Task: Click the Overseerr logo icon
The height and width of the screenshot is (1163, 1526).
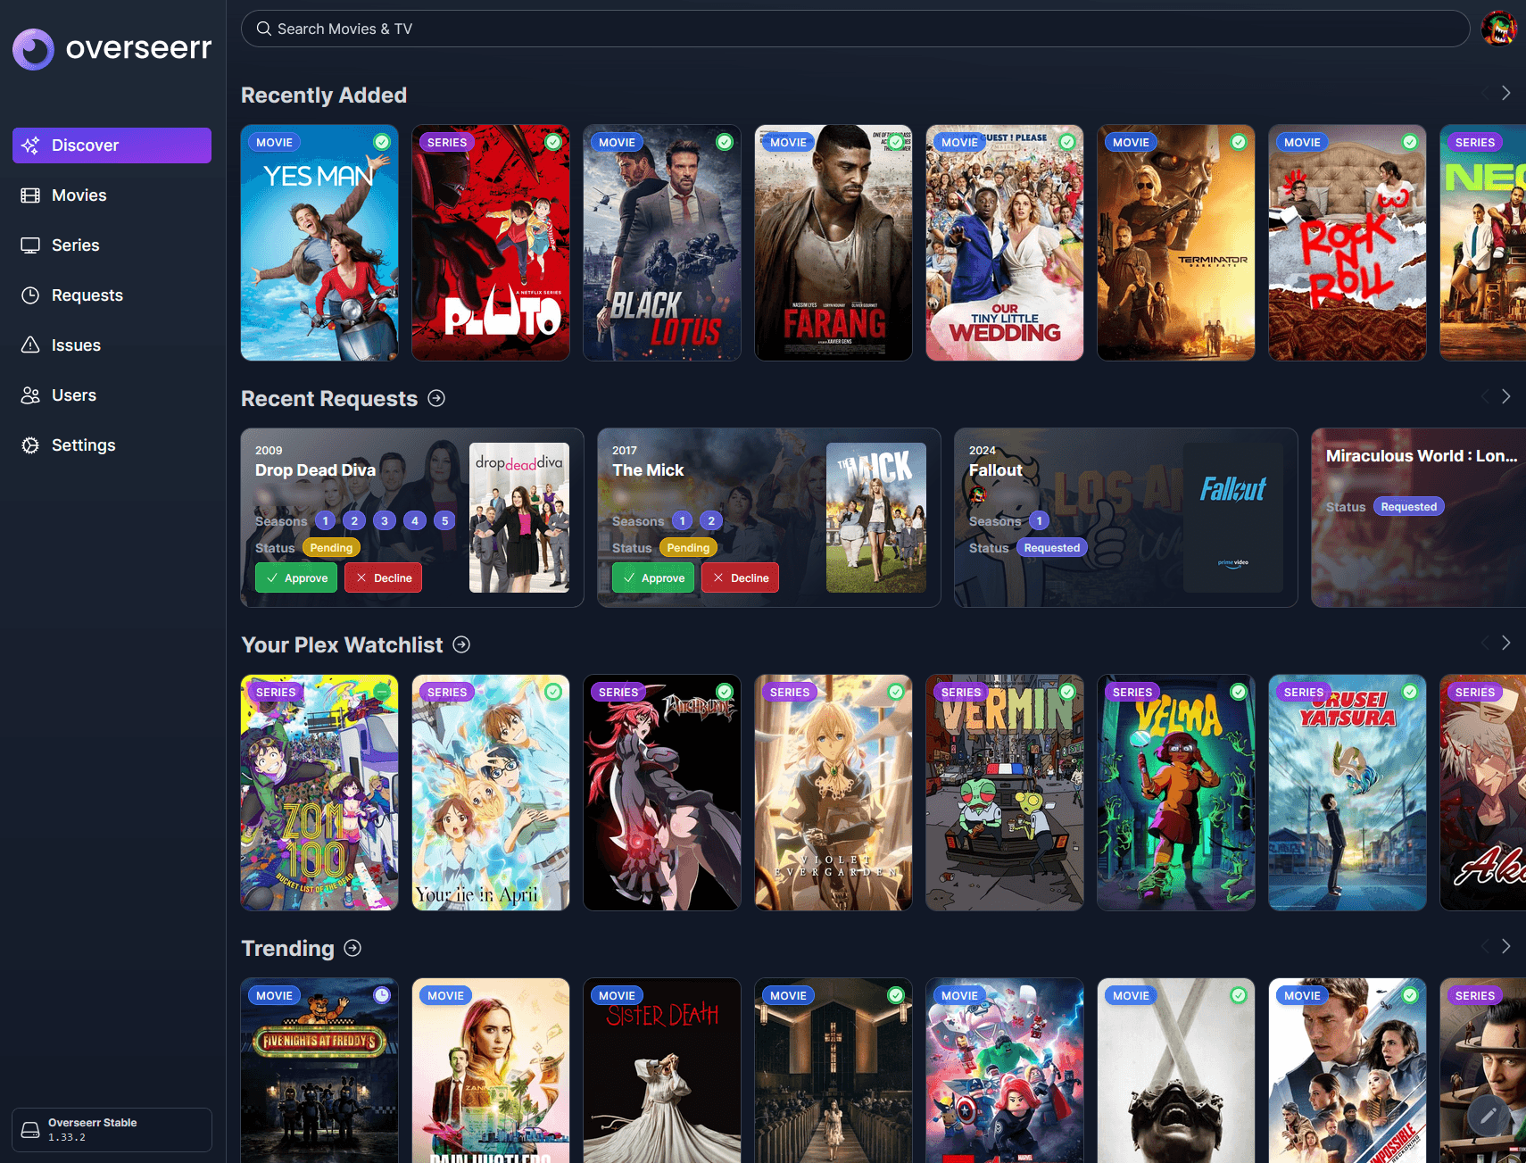Action: (33, 49)
